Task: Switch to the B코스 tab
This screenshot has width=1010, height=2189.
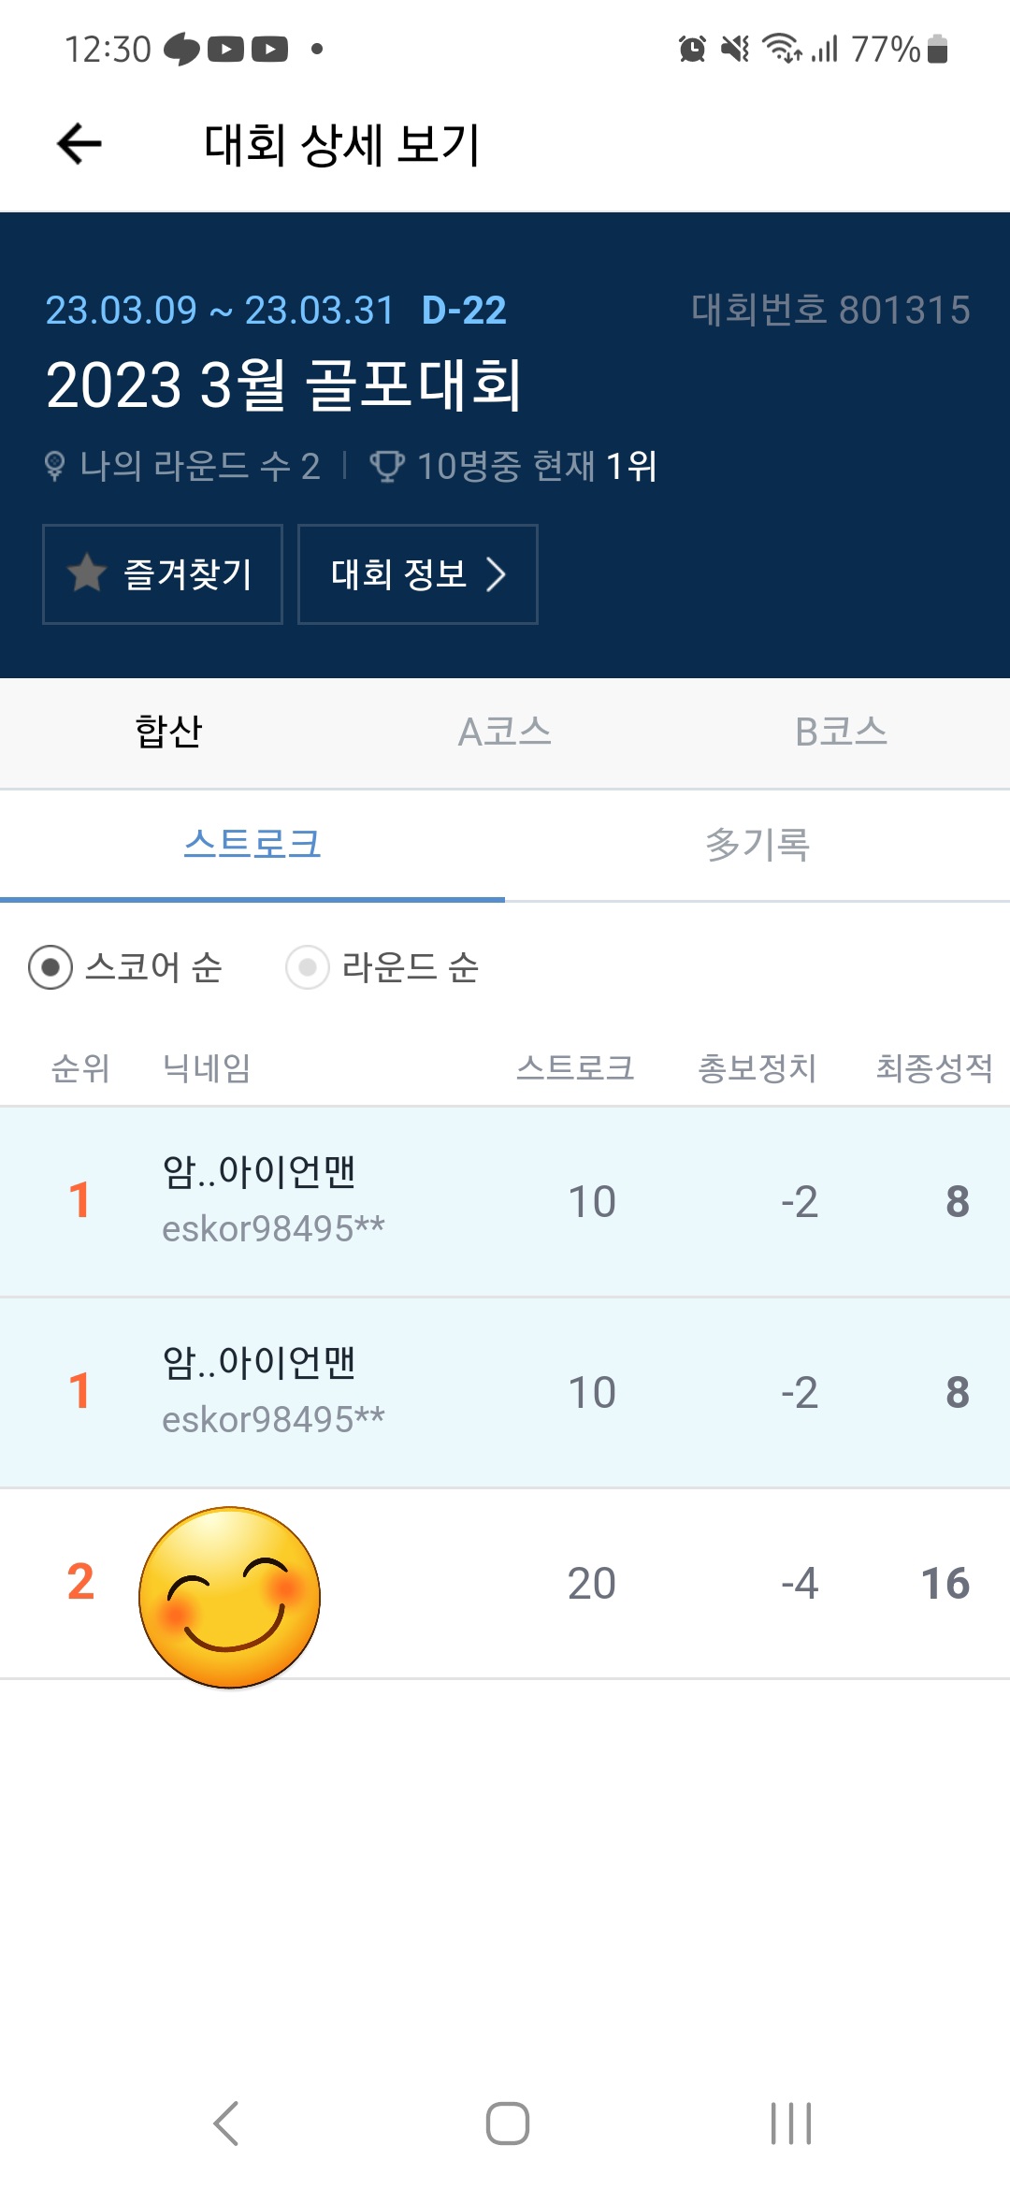Action: pos(841,732)
